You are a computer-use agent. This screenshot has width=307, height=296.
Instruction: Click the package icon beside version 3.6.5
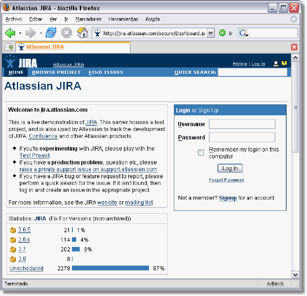click(13, 230)
